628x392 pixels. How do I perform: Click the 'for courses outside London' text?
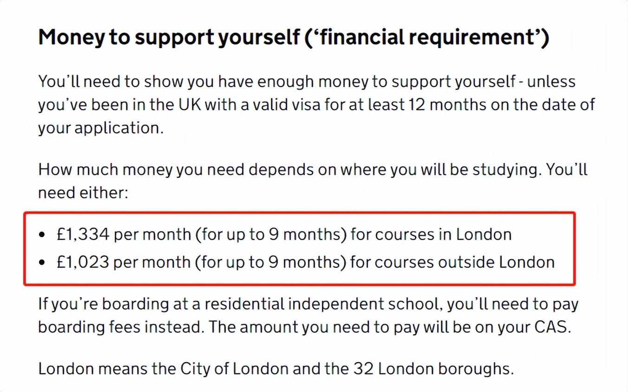pos(452,262)
